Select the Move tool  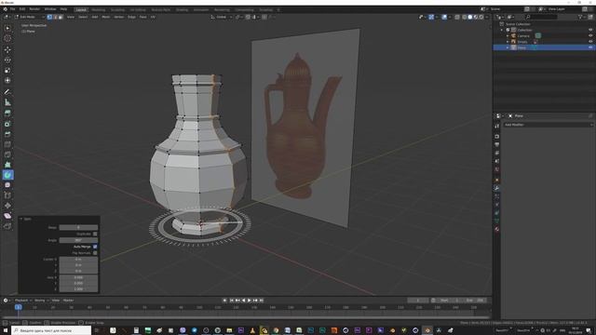coord(7,49)
